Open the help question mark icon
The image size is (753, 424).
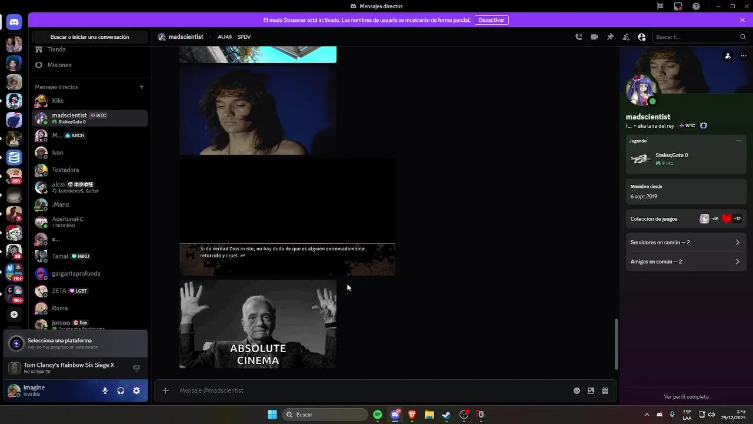697,6
